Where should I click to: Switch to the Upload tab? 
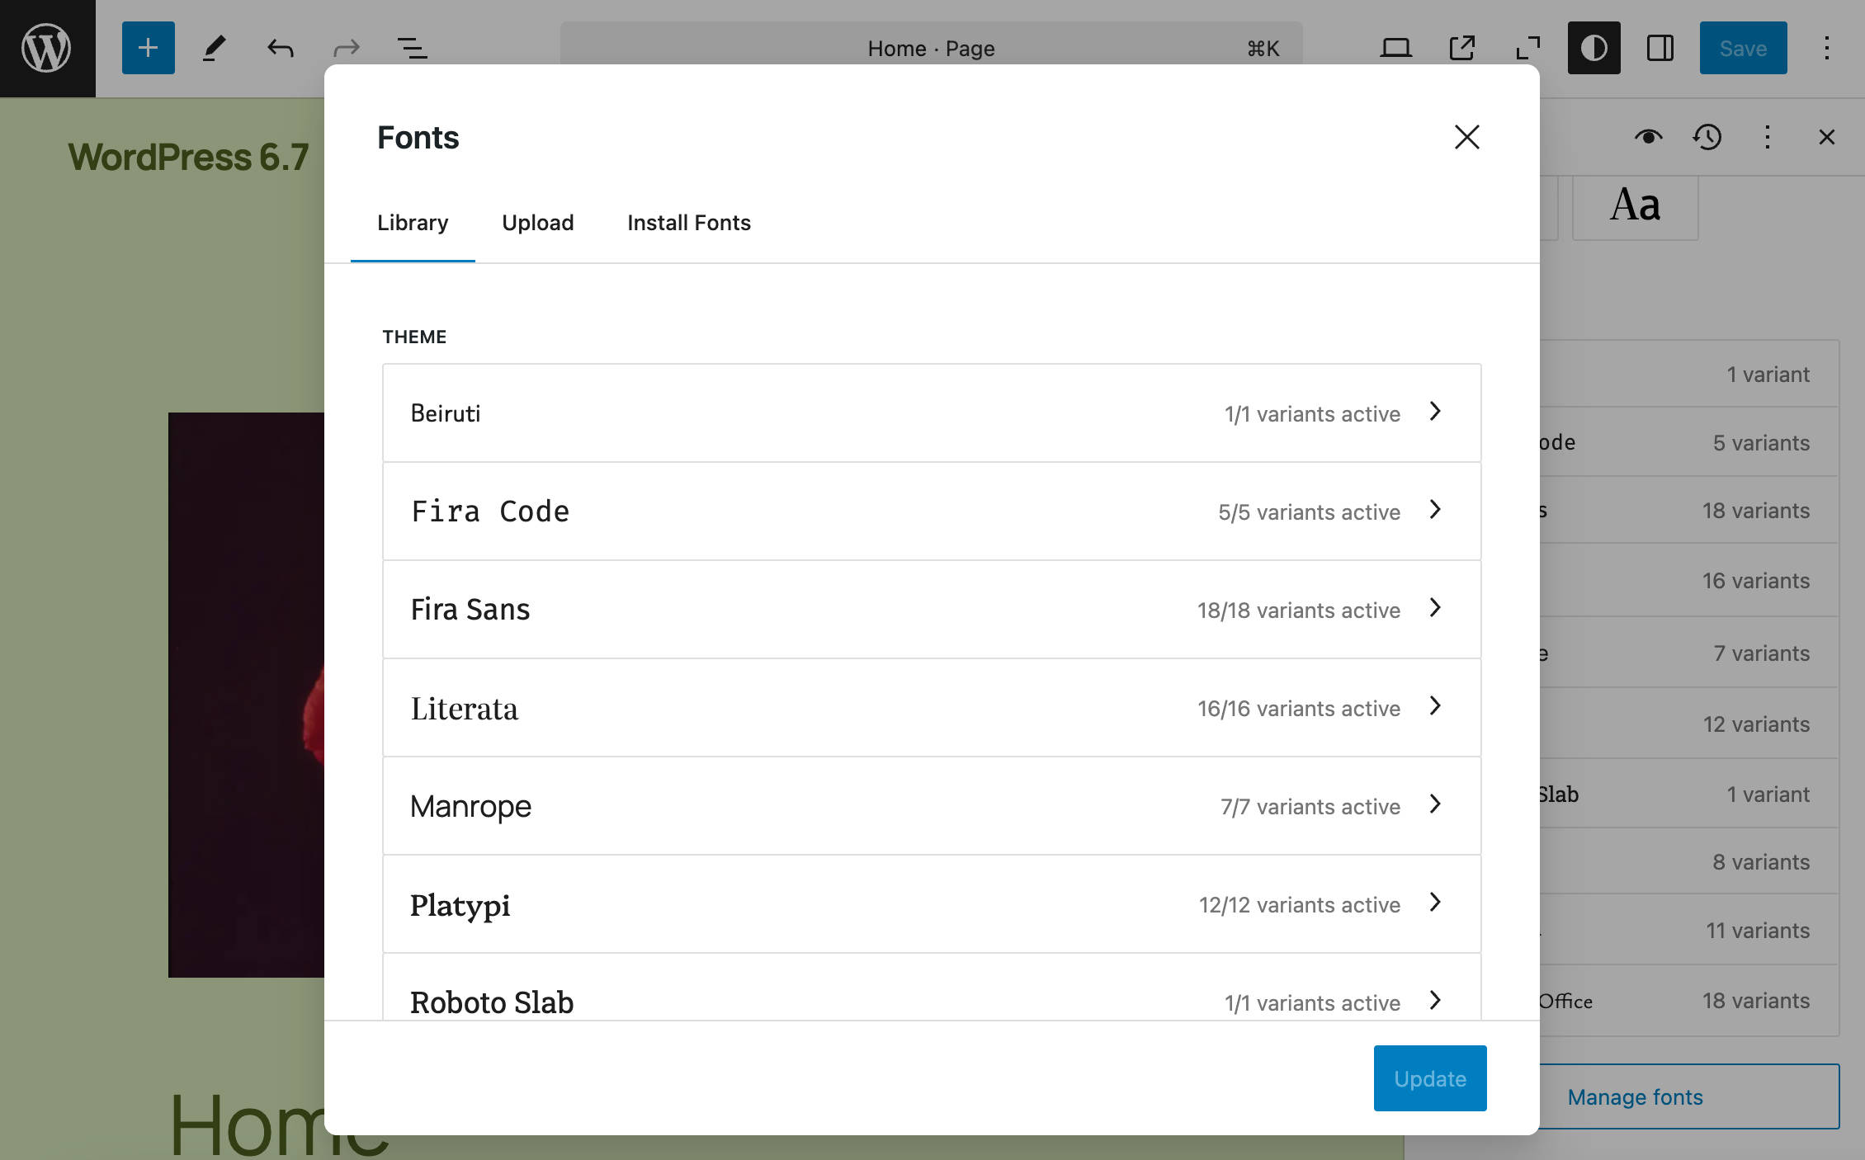tap(537, 222)
